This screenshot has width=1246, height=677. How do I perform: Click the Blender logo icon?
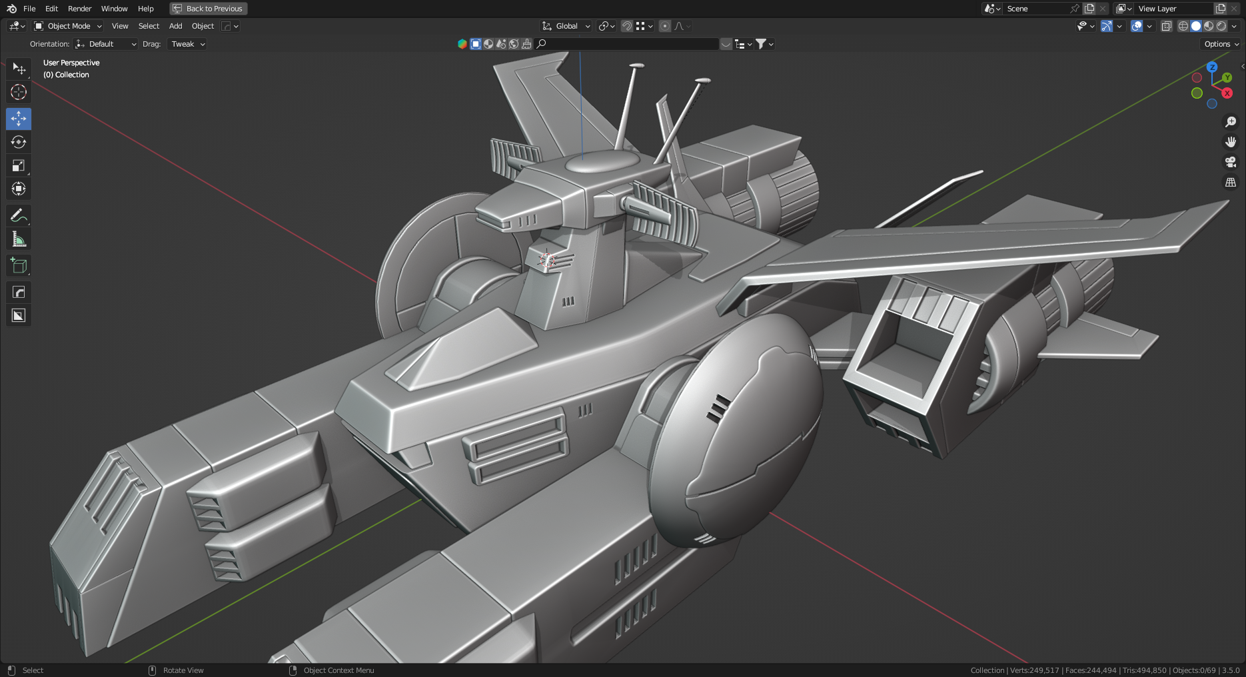click(x=11, y=9)
